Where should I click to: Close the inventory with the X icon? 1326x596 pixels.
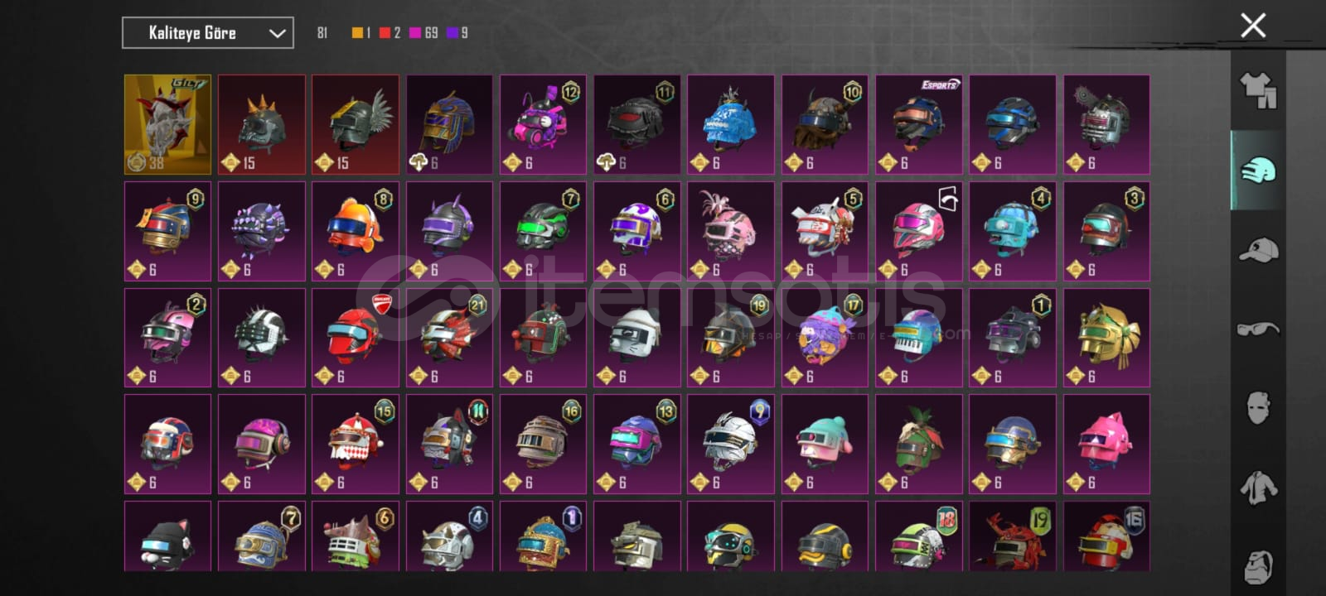click(x=1253, y=26)
